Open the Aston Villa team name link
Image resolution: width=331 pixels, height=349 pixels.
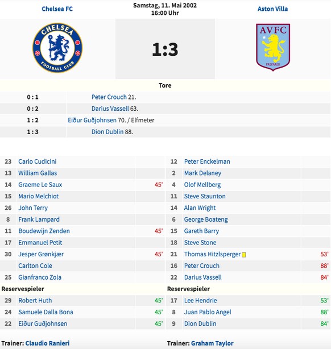[x=272, y=9]
